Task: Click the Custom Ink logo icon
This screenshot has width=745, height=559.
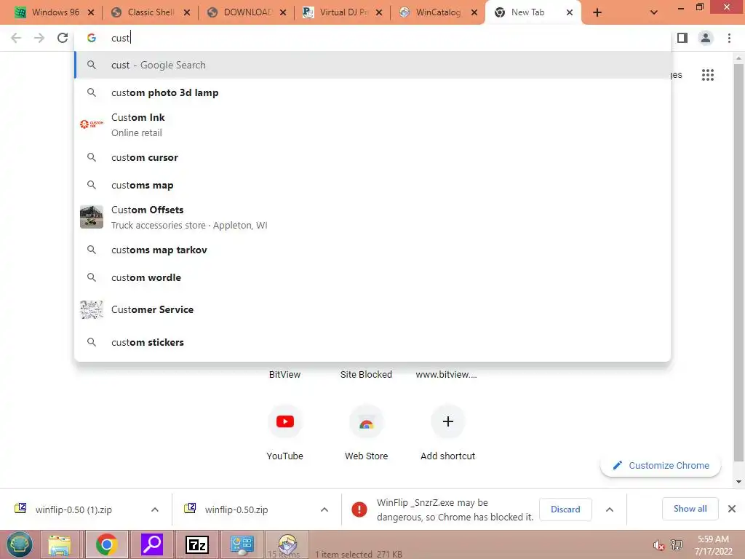Action: tap(91, 124)
